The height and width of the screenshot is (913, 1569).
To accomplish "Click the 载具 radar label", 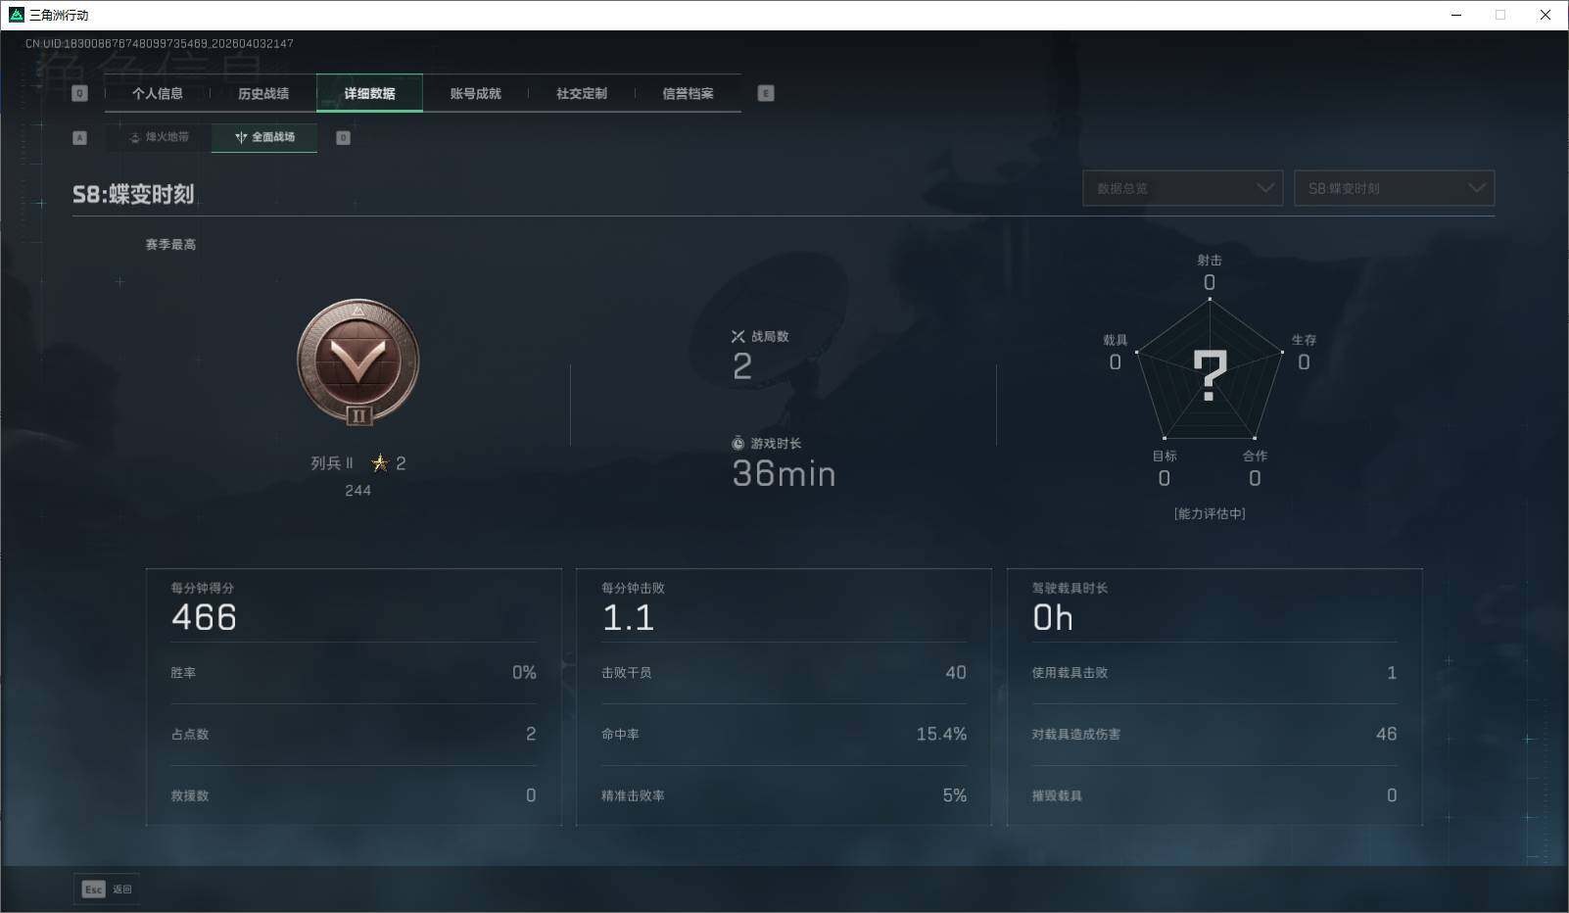I will (x=1115, y=340).
